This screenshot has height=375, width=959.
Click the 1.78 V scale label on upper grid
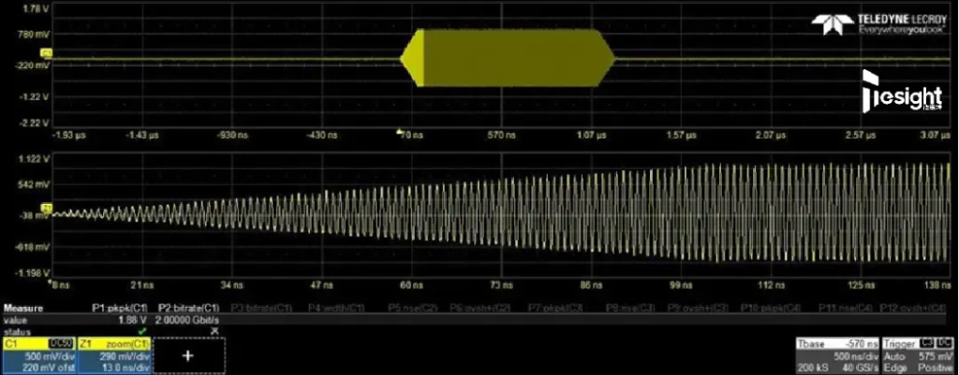pyautogui.click(x=36, y=10)
